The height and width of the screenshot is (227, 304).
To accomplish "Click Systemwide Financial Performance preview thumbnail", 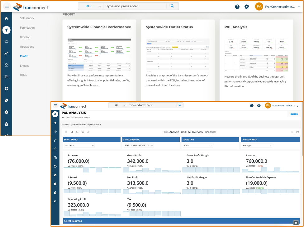I will [99, 55].
